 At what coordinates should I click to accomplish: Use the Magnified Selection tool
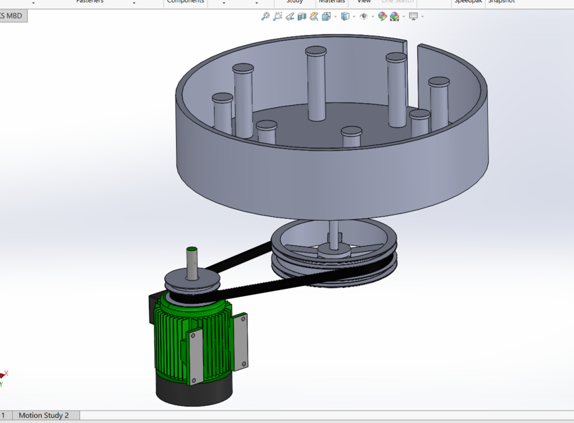(313, 15)
